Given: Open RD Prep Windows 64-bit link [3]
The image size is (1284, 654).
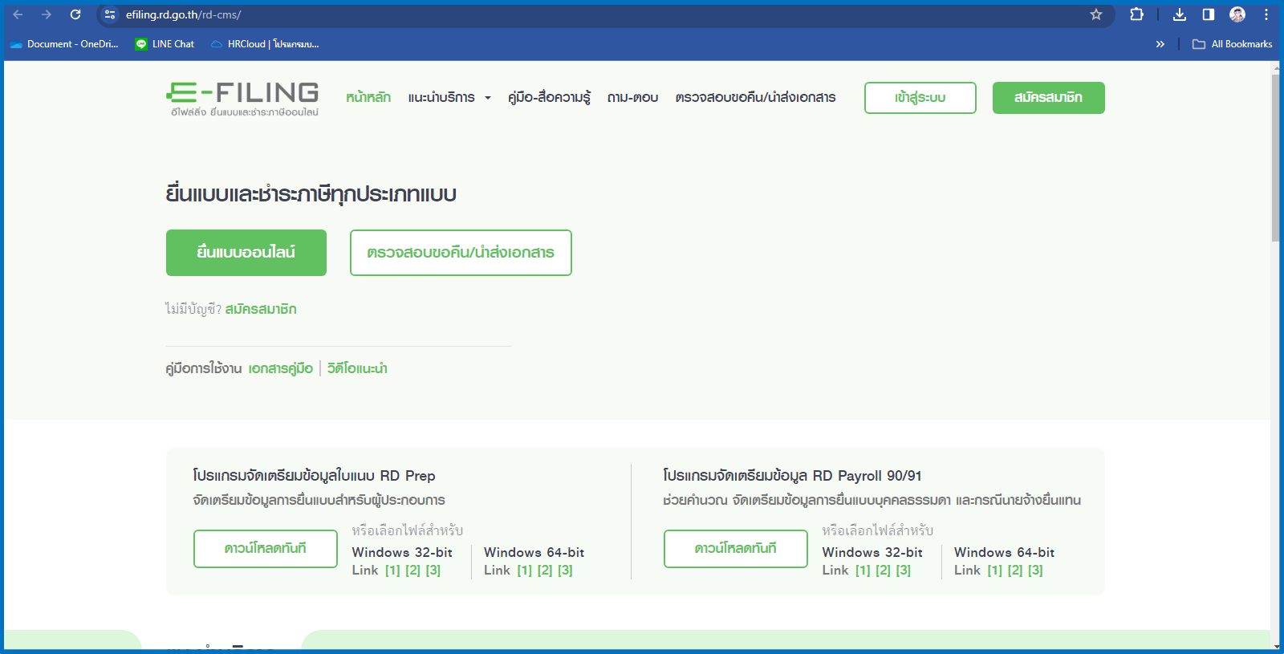Looking at the screenshot, I should click(x=565, y=571).
